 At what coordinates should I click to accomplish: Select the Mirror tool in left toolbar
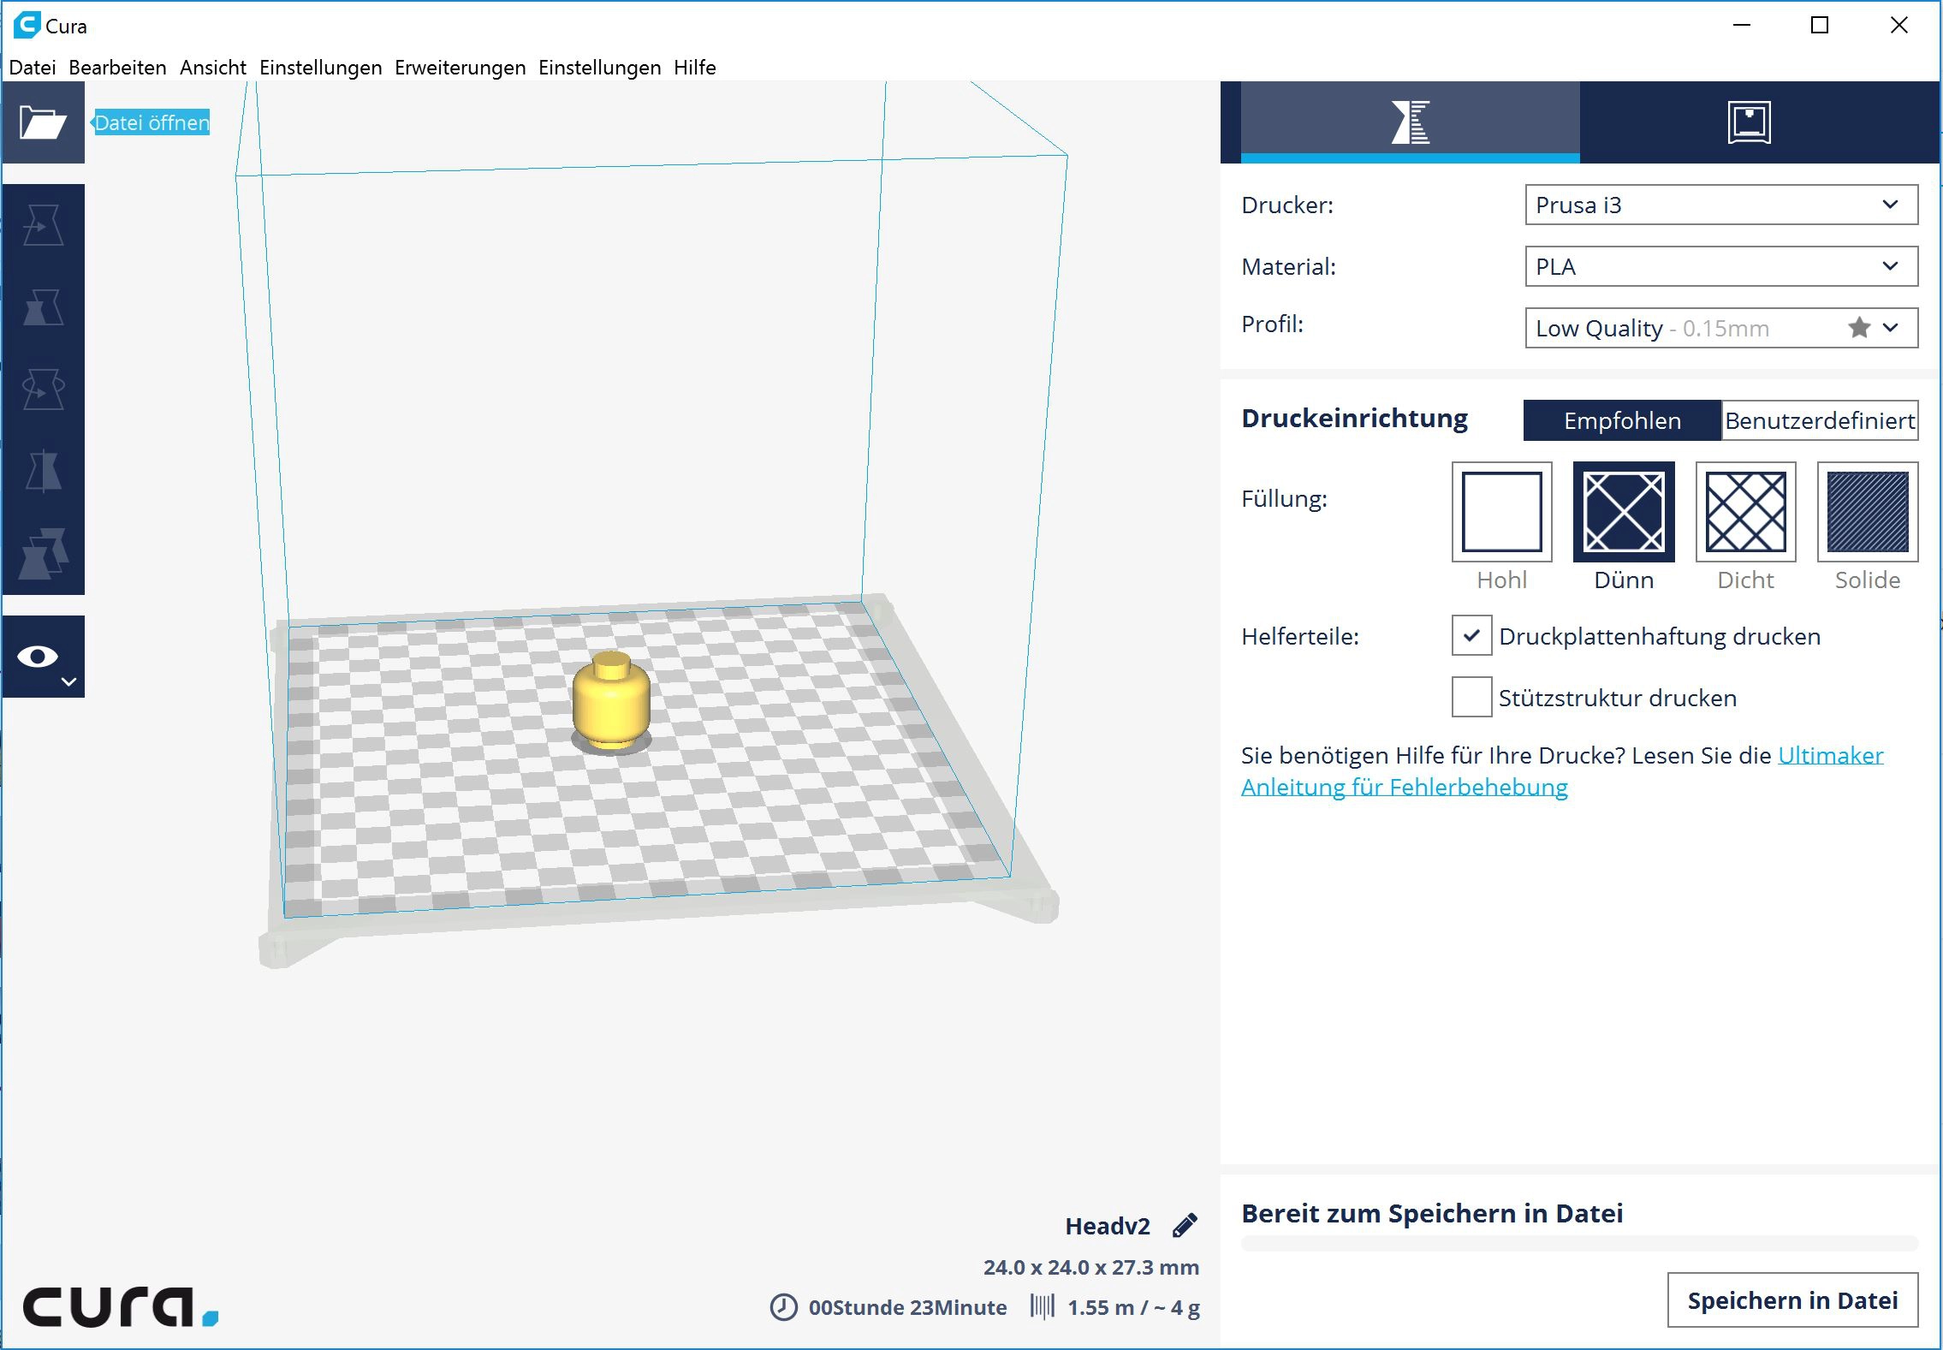43,472
